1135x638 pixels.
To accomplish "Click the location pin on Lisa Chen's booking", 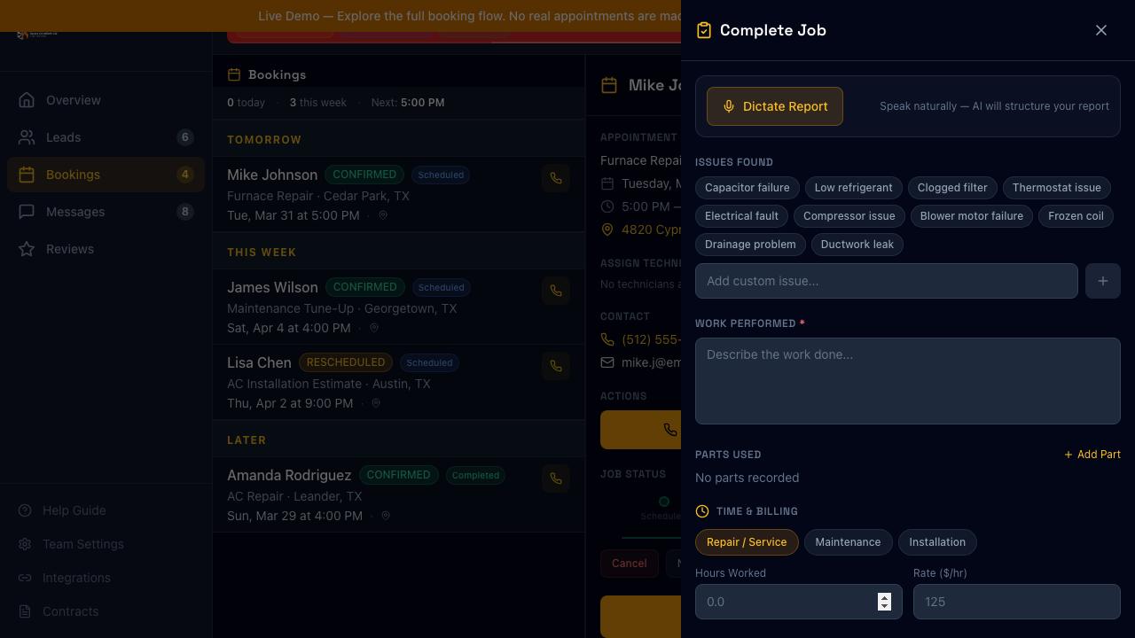I will pos(375,403).
